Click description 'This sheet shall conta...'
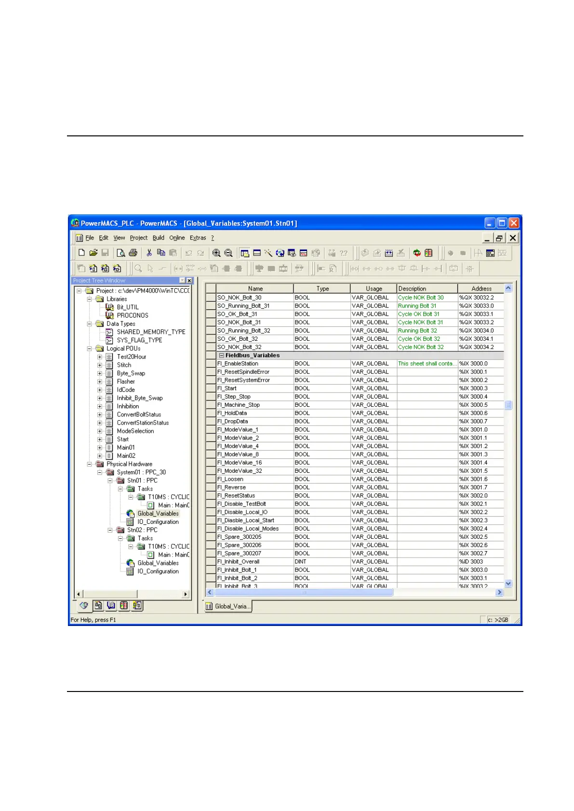This screenshot has height=811, width=574. click(x=427, y=364)
